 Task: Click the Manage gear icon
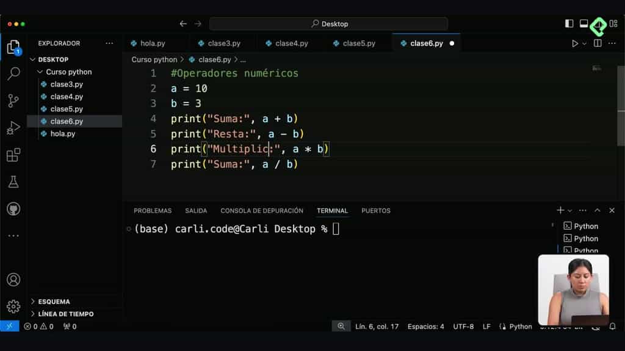coord(14,307)
